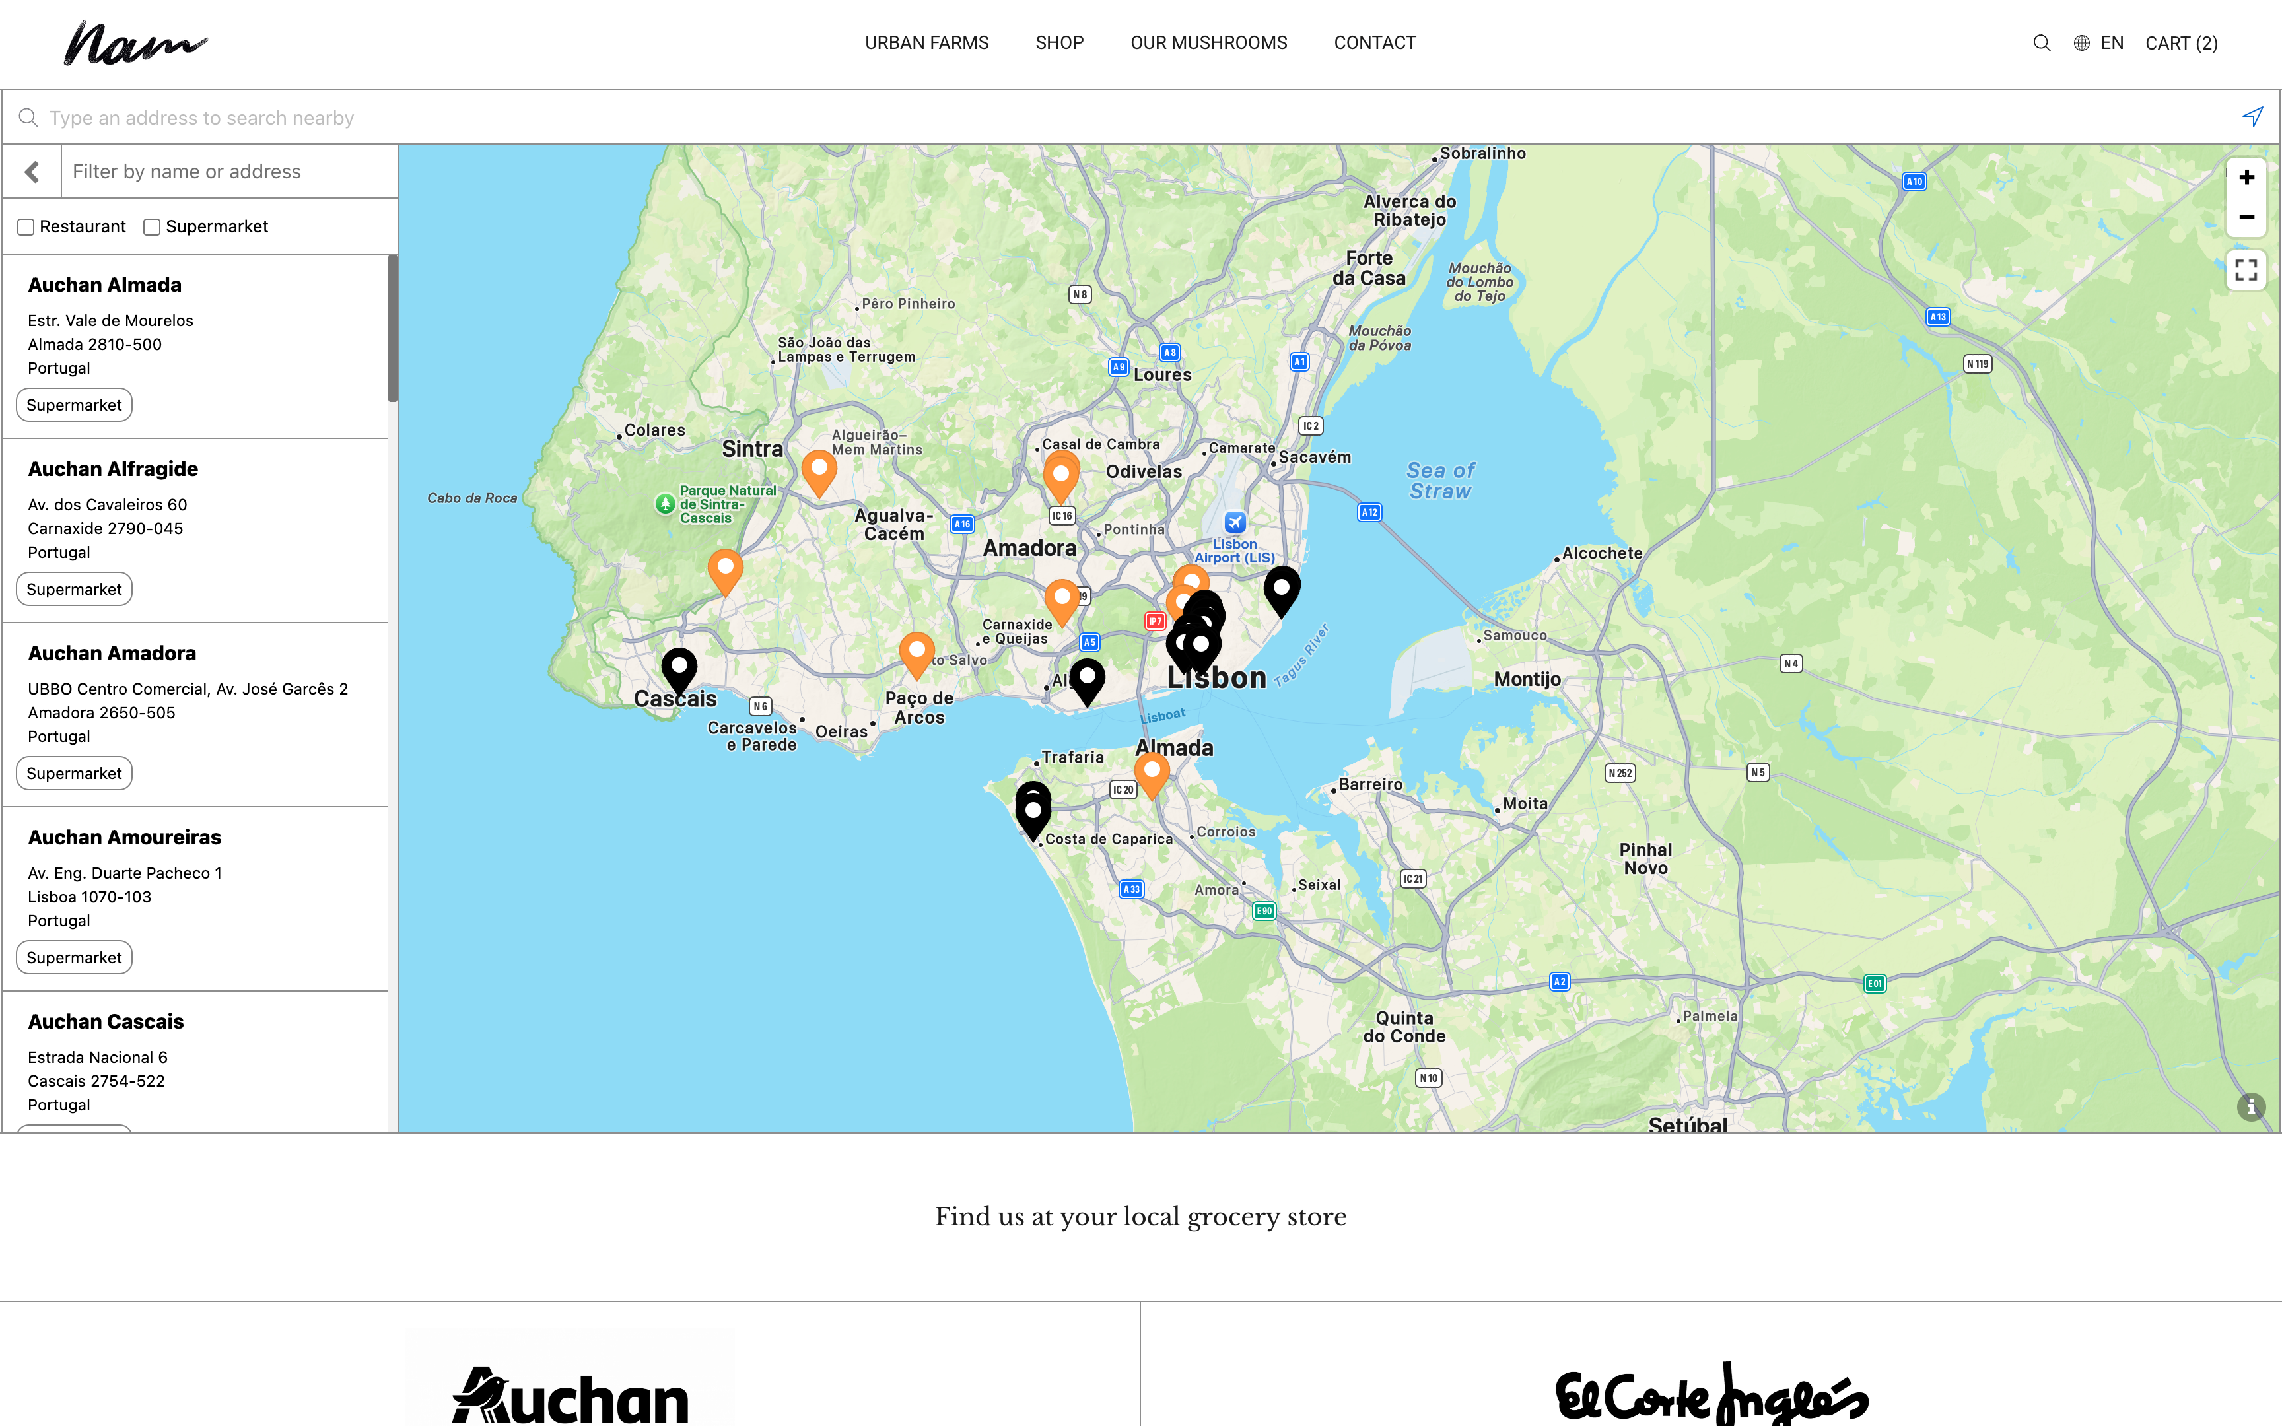The width and height of the screenshot is (2282, 1426).
Task: Go to Our Mushrooms page
Action: tap(1208, 42)
